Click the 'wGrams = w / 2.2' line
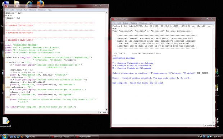 coord(20,92)
